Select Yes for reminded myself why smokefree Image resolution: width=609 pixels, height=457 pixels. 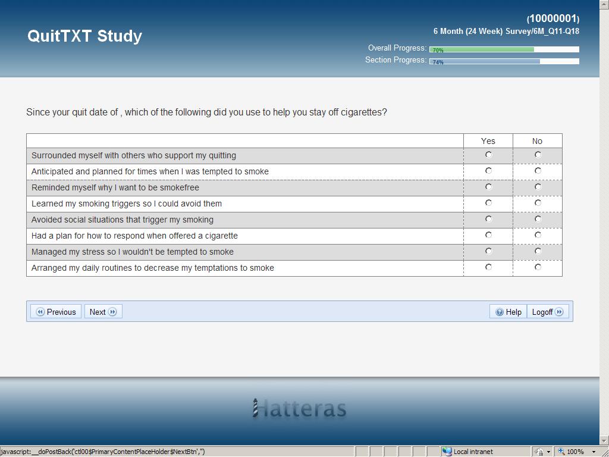click(488, 187)
